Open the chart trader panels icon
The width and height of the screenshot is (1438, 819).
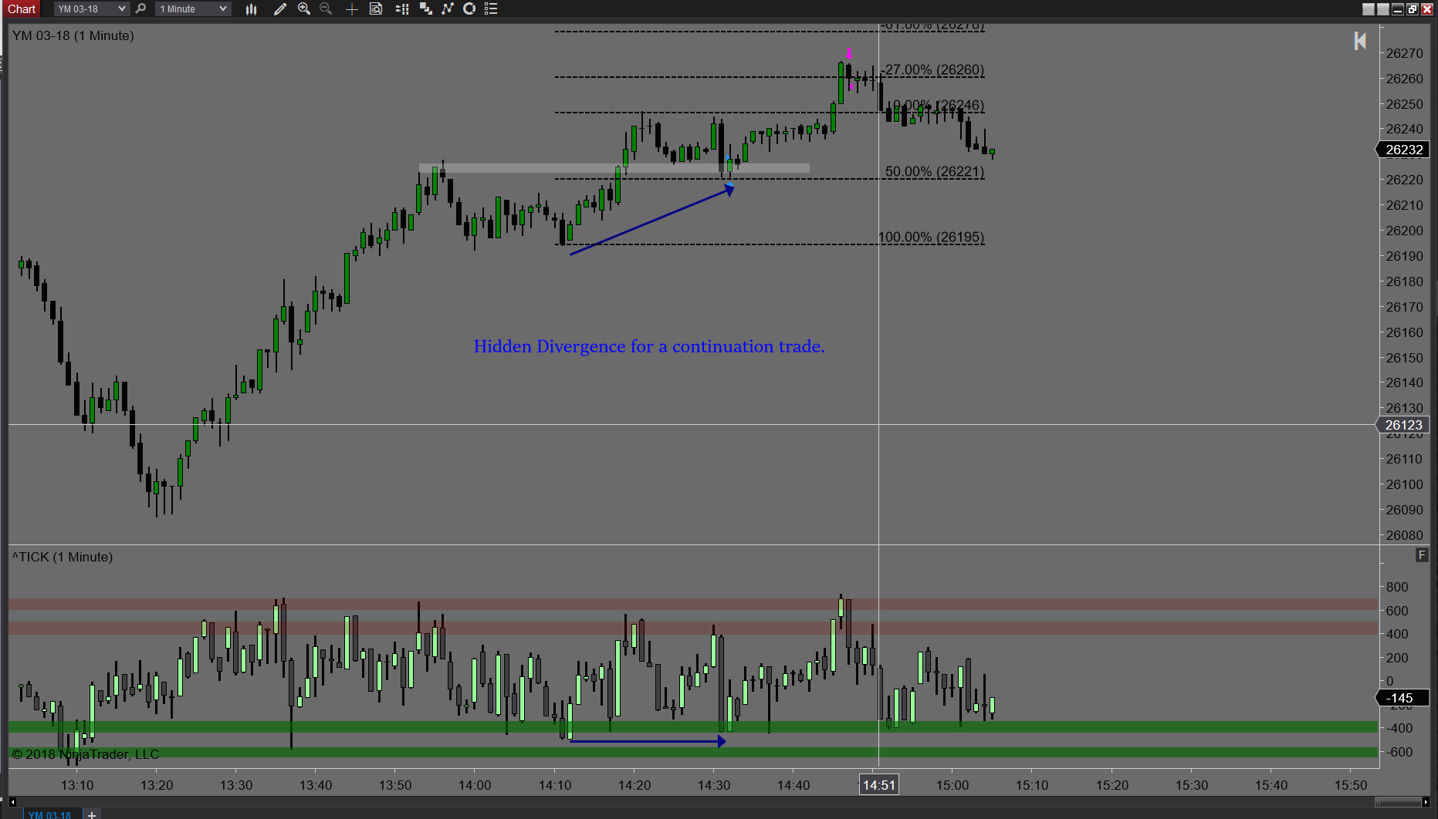(425, 8)
